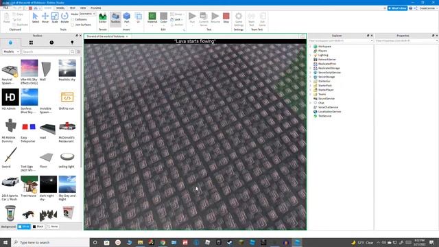Click the Exit Game icon
Screen dimensions: 439x247
262,19
